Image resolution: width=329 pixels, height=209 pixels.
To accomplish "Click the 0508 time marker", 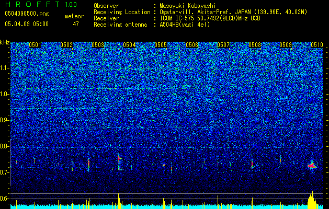I will pyautogui.click(x=255, y=45).
